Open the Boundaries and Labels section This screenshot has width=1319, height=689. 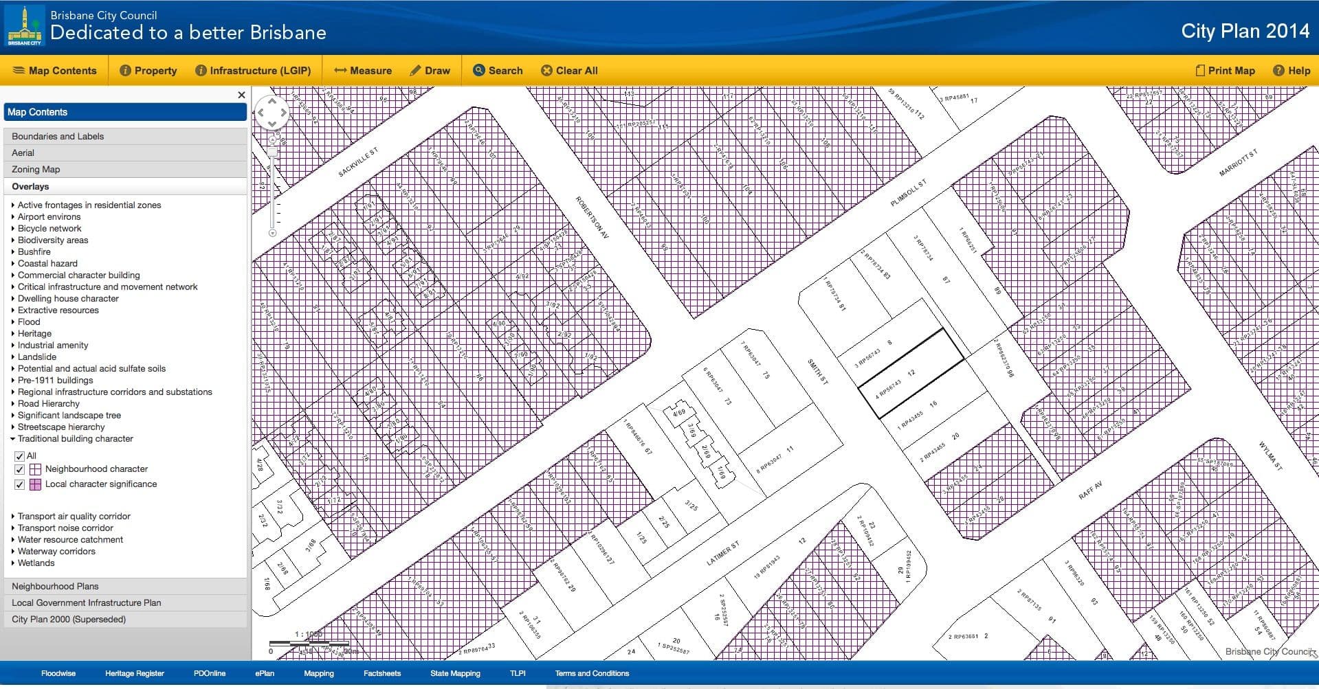125,136
